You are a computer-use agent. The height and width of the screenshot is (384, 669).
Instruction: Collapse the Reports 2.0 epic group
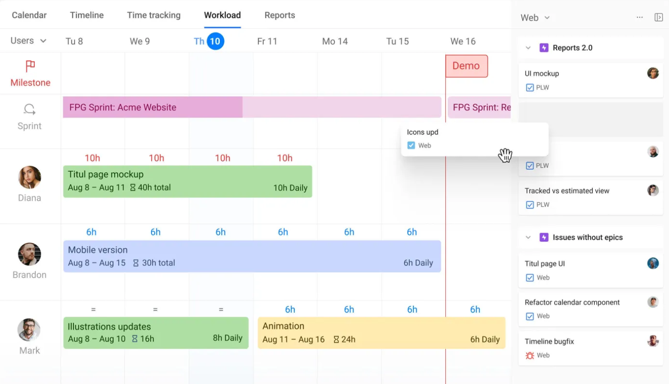[528, 48]
